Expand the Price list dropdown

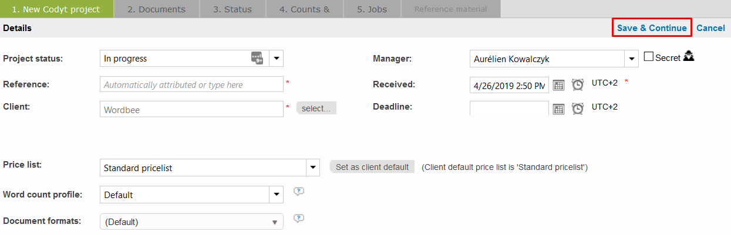coord(313,168)
